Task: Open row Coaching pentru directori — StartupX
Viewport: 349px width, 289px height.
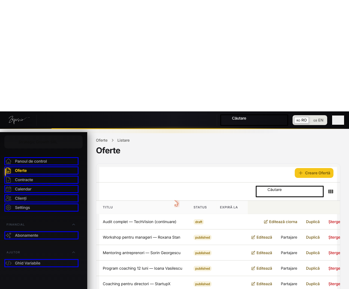Action: (x=137, y=284)
